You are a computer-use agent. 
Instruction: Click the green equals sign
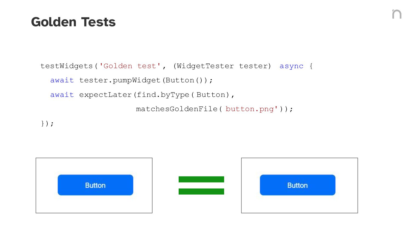[x=201, y=185]
